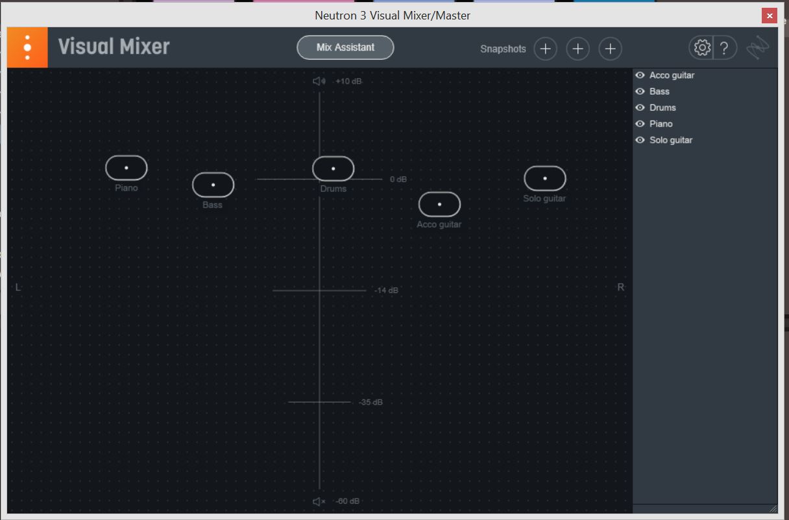The width and height of the screenshot is (789, 520).
Task: Click the muted speaker icon at -60 dB
Action: tap(319, 501)
